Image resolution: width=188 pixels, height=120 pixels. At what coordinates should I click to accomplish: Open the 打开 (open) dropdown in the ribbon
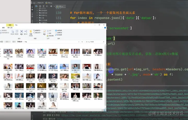[49, 31]
